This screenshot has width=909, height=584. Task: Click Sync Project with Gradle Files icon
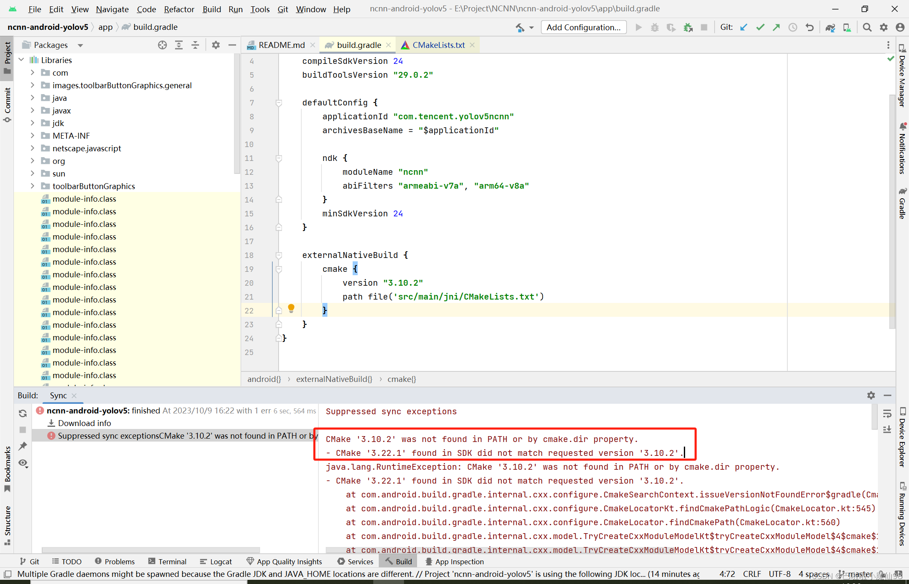(830, 28)
